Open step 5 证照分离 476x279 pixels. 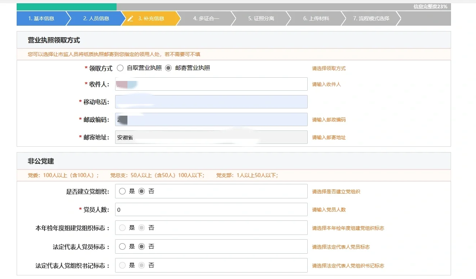click(x=261, y=18)
